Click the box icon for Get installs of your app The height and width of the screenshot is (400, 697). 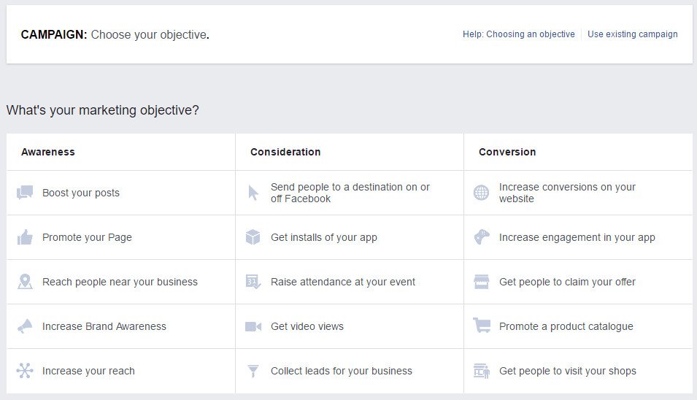[x=253, y=237]
